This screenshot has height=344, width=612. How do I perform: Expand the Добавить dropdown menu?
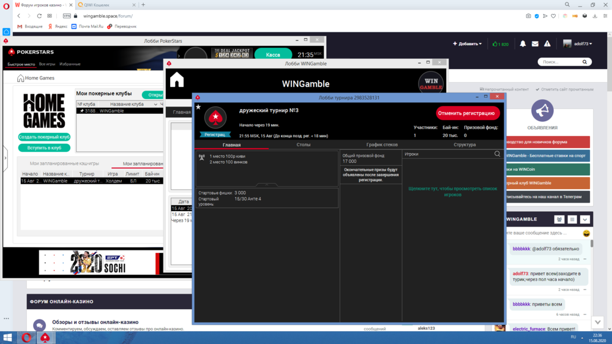click(468, 44)
